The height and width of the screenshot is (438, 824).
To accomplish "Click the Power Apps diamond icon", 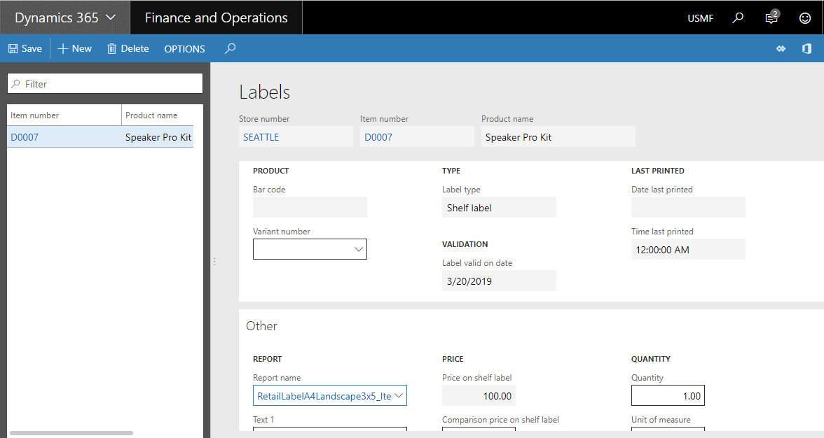I will coord(781,49).
